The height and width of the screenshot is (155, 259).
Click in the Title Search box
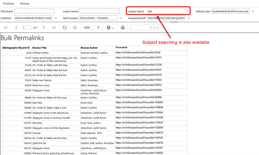click(35, 11)
